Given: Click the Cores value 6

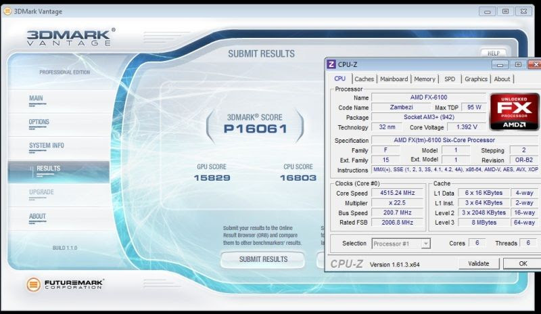Looking at the screenshot, I should (x=477, y=243).
